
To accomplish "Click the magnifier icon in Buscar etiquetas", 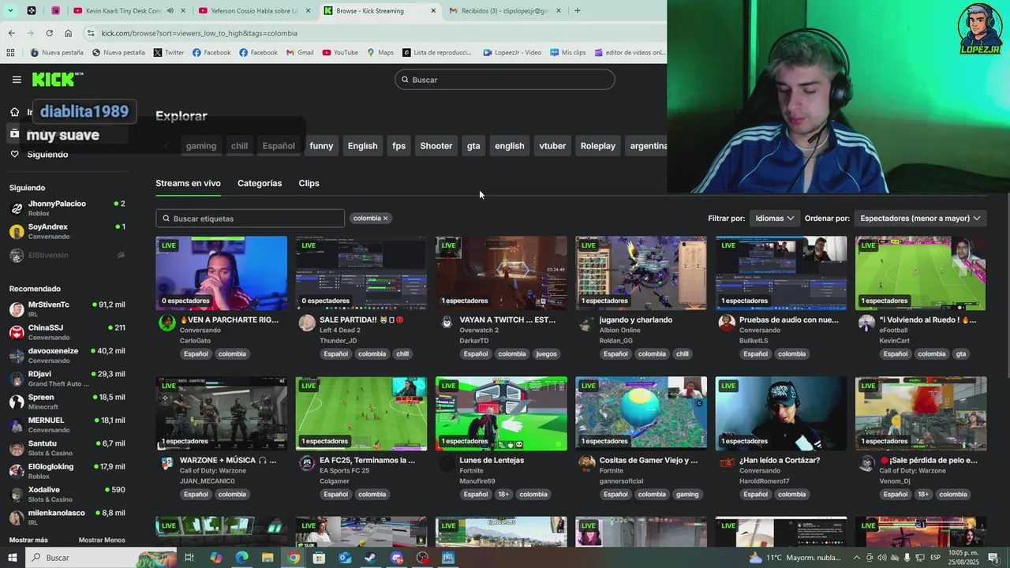I will [x=166, y=219].
